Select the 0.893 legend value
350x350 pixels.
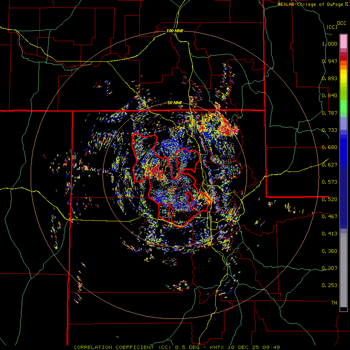click(329, 78)
